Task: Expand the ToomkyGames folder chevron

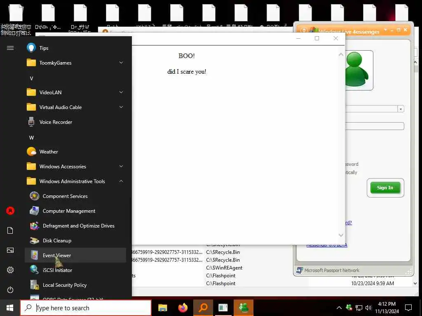Action: pos(121,63)
